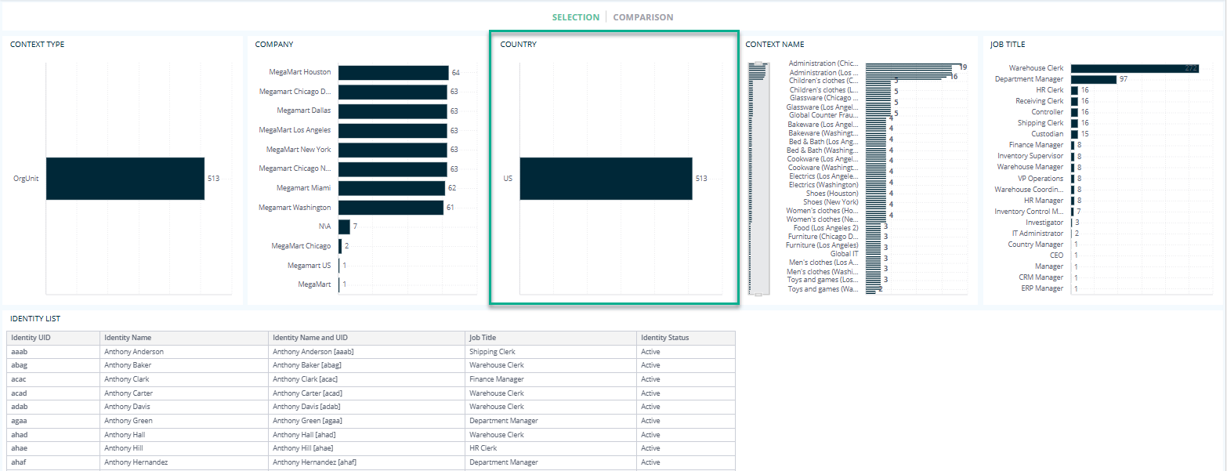Click Finance Manager cell in acac row
The height and width of the screenshot is (471, 1227).
(551, 379)
